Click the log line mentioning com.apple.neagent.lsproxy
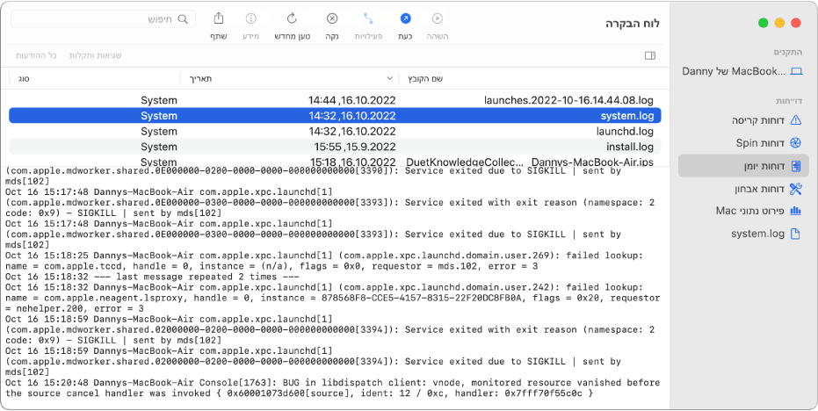The image size is (818, 411). click(x=333, y=298)
